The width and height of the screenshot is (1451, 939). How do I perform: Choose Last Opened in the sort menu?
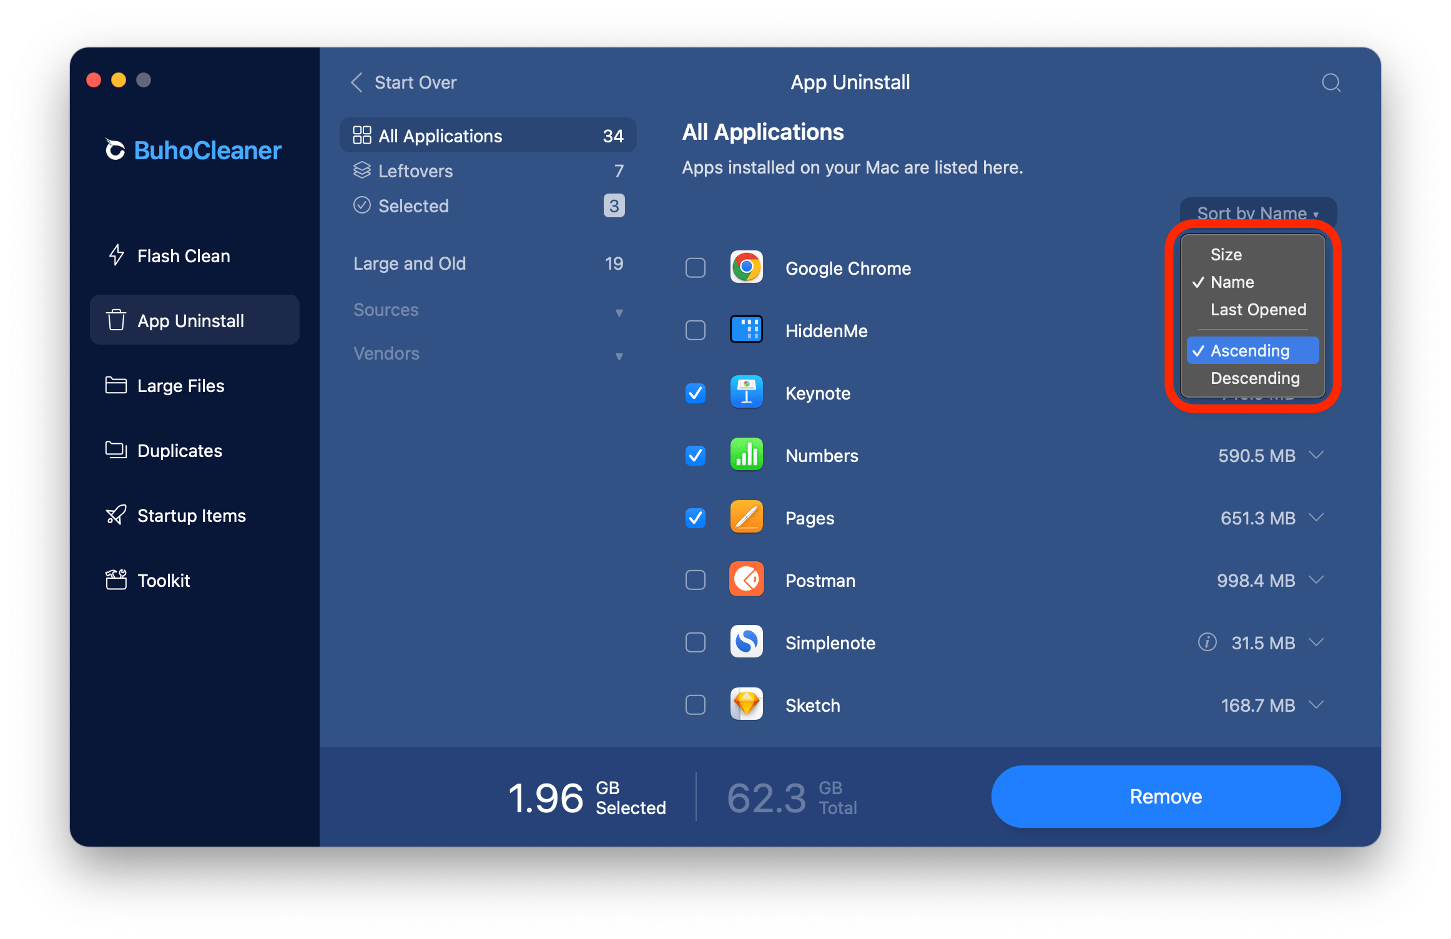(1252, 309)
